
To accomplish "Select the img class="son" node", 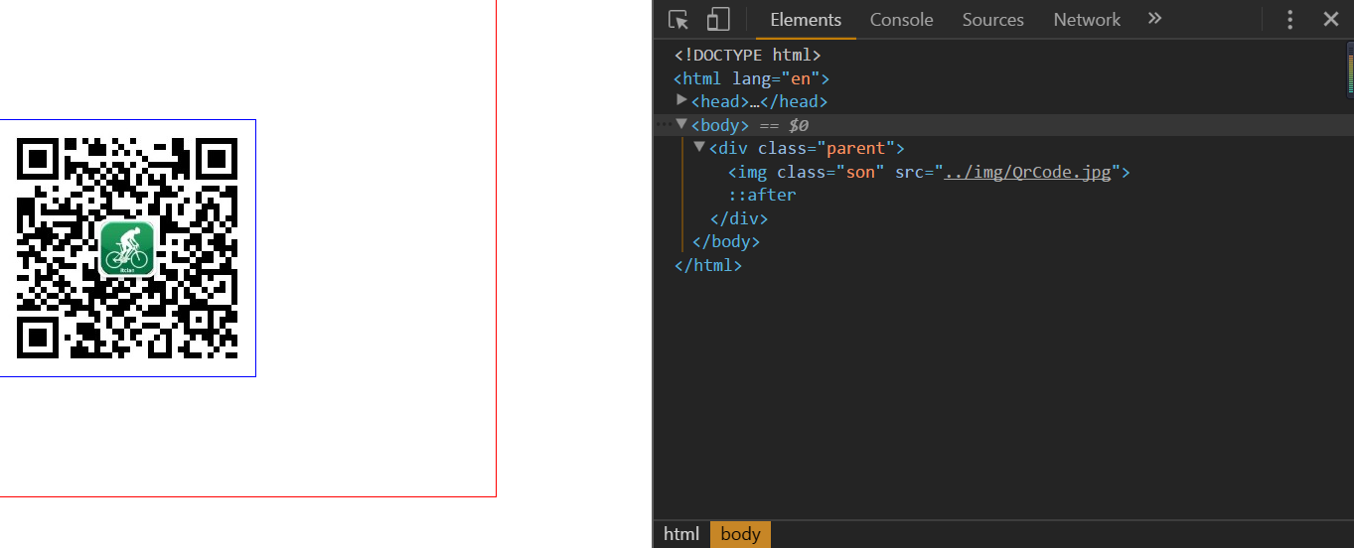I will coord(929,172).
